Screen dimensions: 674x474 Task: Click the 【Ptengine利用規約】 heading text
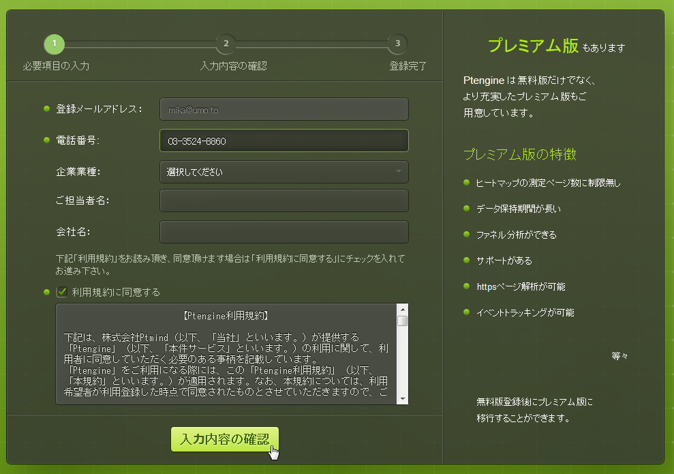[x=226, y=316]
